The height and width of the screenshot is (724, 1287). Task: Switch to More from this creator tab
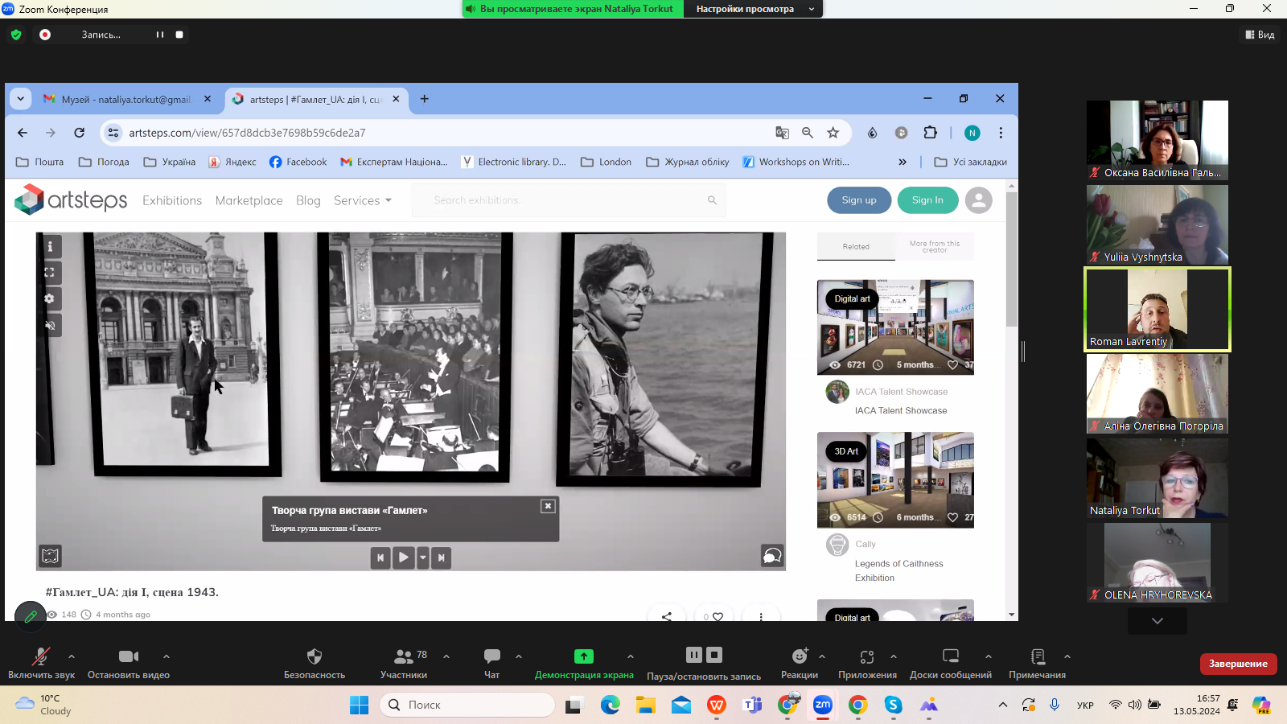tap(934, 247)
